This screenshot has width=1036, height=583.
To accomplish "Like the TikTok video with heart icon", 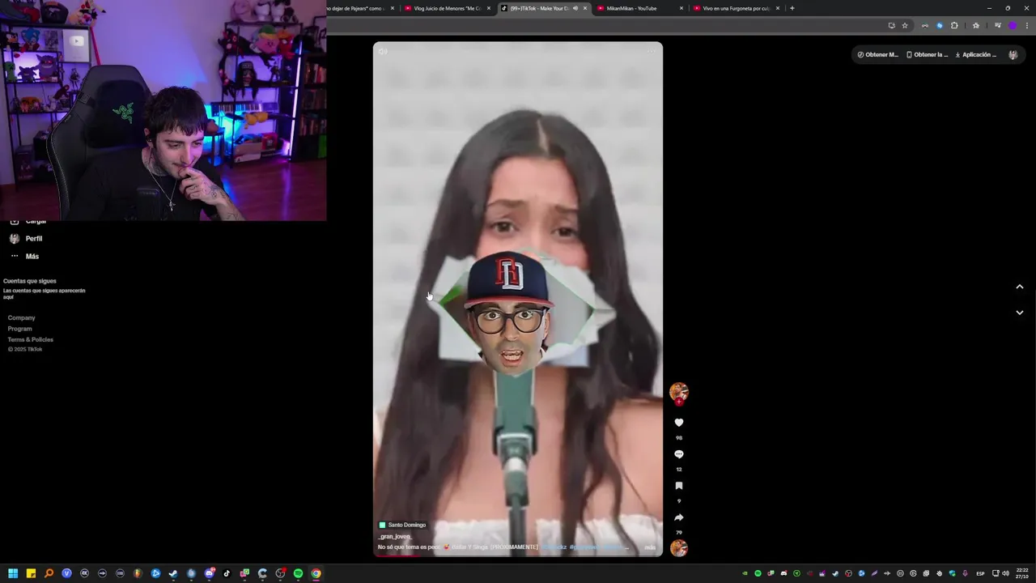I will click(679, 423).
